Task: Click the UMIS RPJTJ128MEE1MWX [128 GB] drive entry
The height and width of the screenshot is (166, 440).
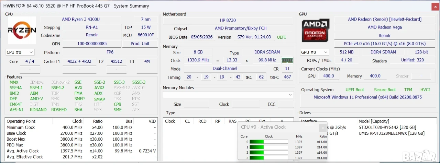Action: click(x=391, y=133)
